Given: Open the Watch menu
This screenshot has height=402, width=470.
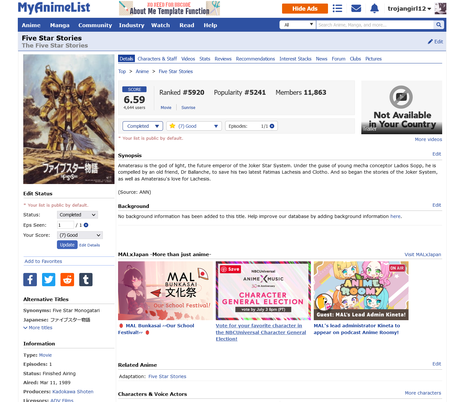Looking at the screenshot, I should coord(160,25).
